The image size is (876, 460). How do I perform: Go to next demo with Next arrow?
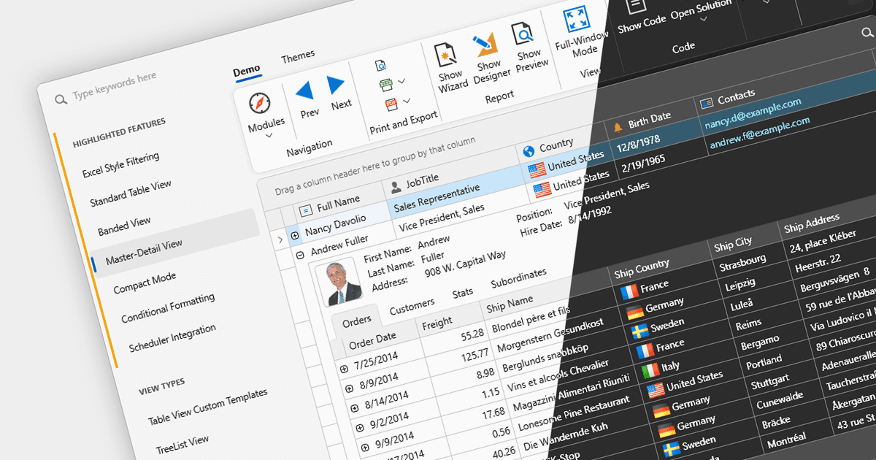pos(336,85)
